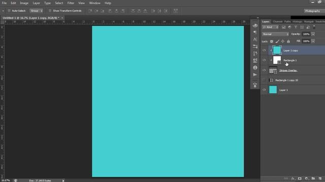Open the Brush Presets panel icon

255,47
